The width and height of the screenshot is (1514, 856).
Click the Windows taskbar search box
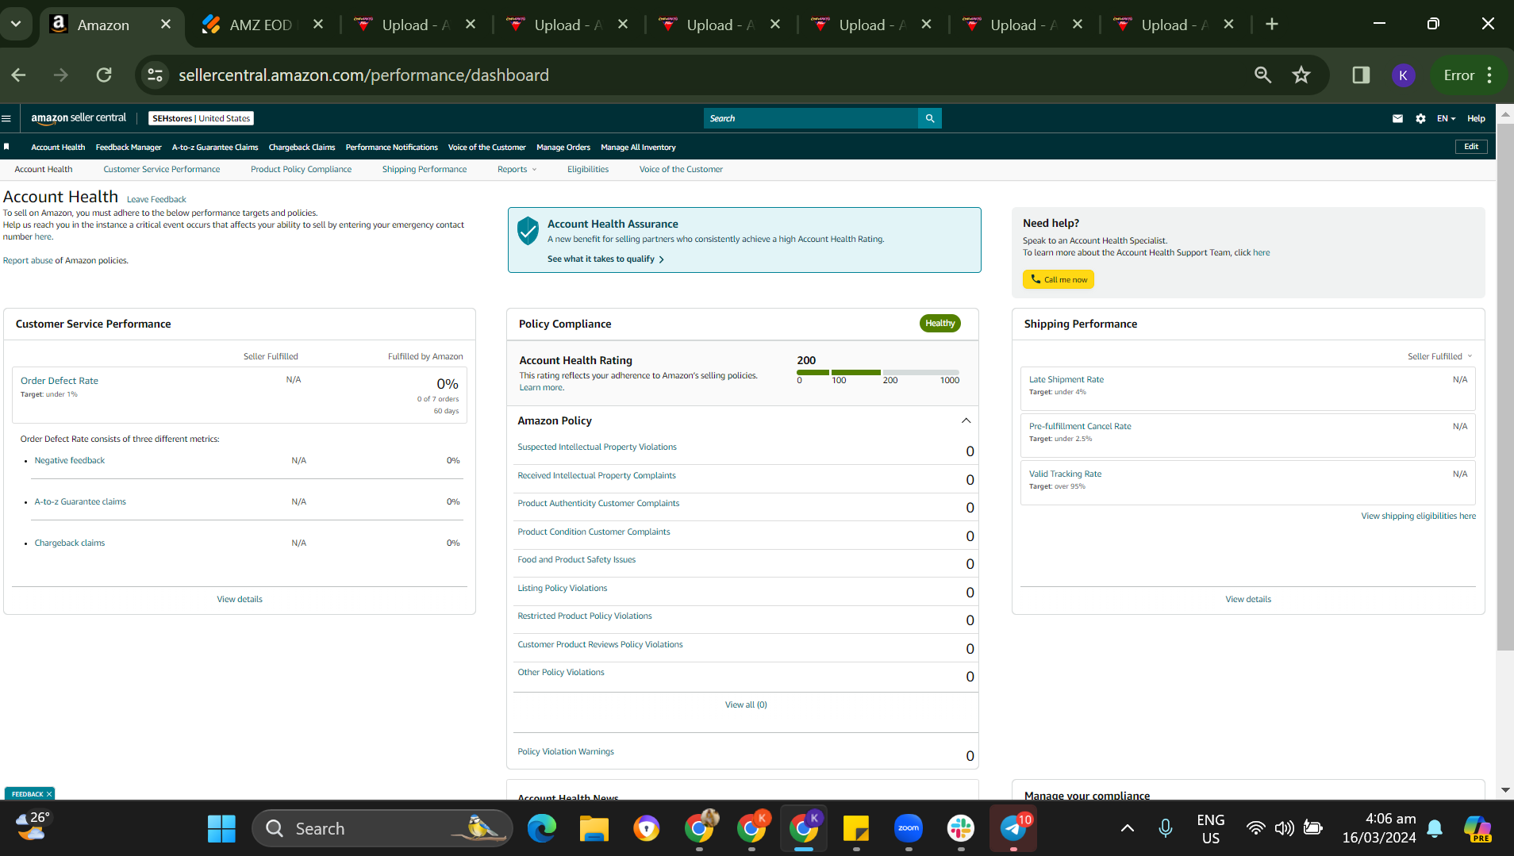[x=382, y=829]
